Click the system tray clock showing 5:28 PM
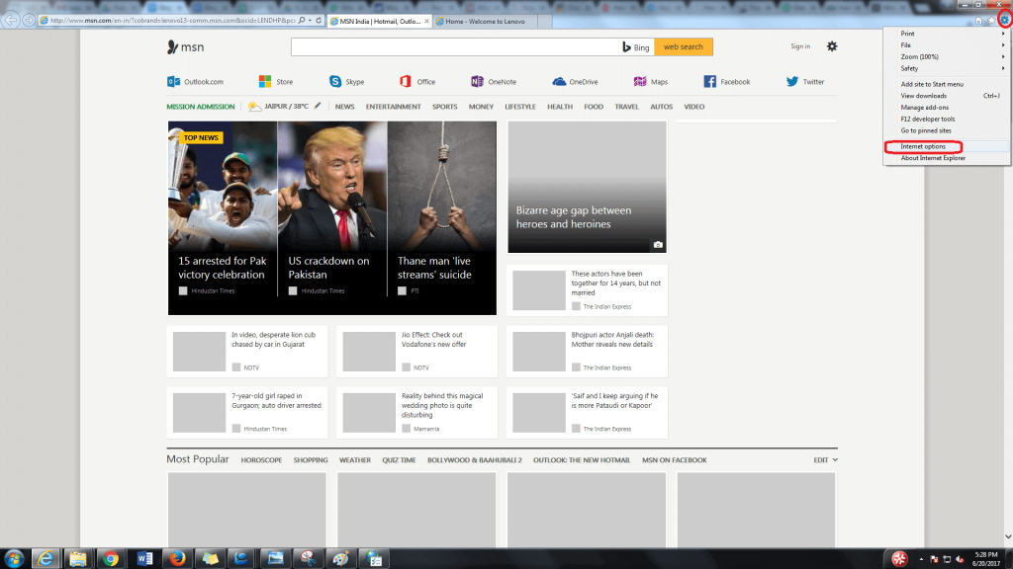 point(986,559)
